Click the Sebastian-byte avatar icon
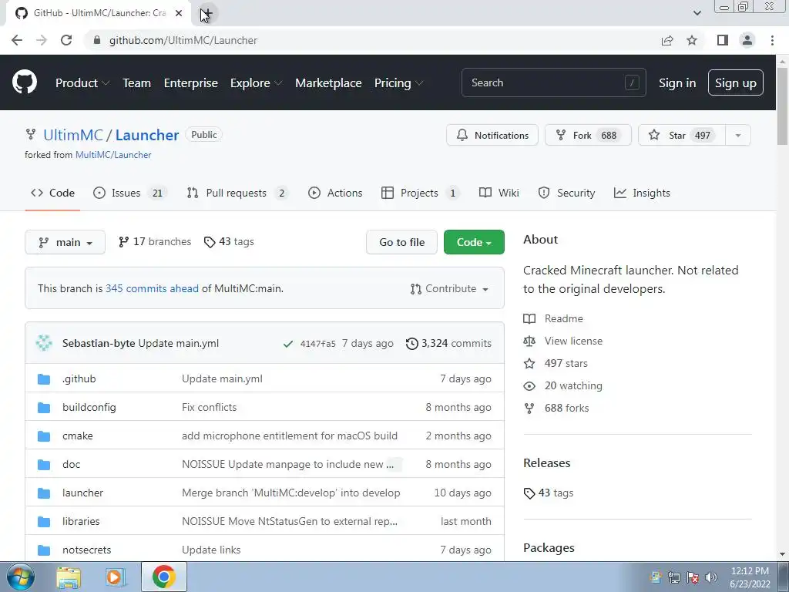This screenshot has width=789, height=592. [44, 343]
